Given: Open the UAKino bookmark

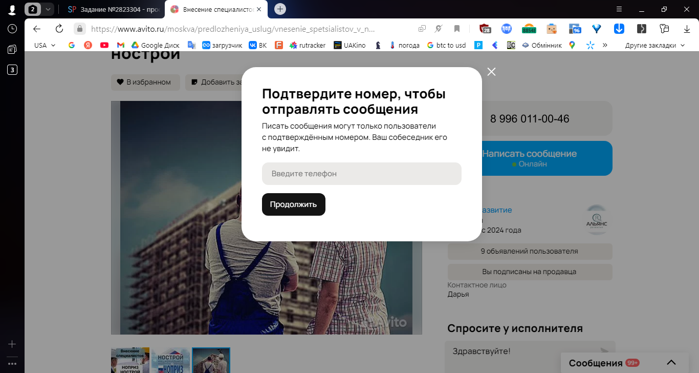Looking at the screenshot, I should 349,45.
